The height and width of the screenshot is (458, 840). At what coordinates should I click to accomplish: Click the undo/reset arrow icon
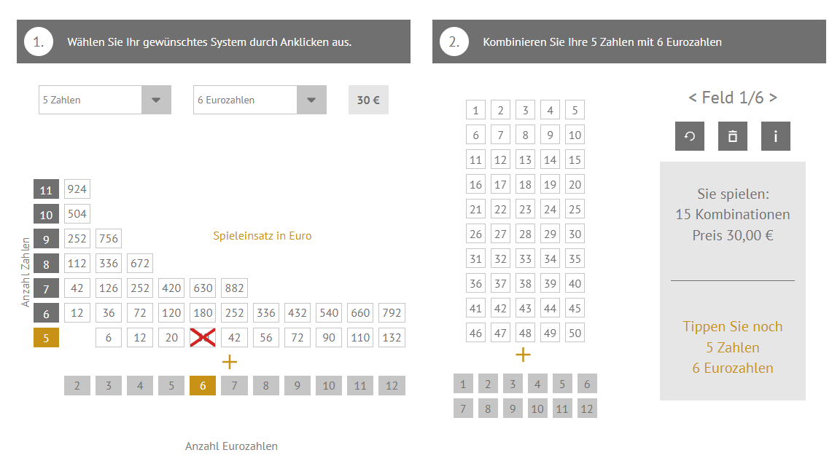click(690, 136)
